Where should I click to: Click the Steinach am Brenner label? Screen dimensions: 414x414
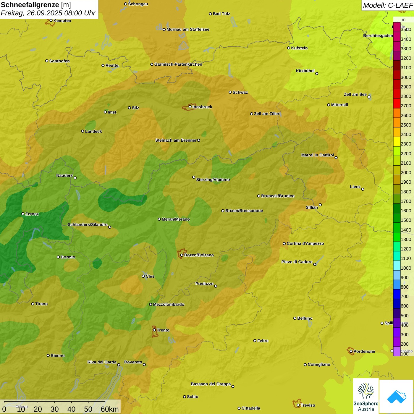pos(176,140)
